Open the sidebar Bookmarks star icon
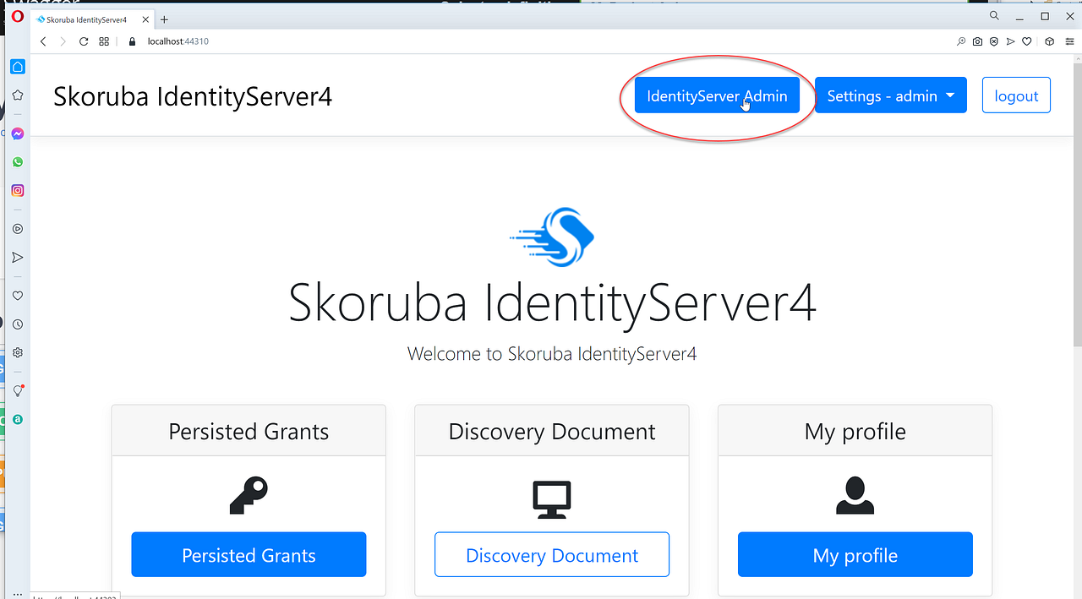The width and height of the screenshot is (1082, 599). pyautogui.click(x=17, y=95)
